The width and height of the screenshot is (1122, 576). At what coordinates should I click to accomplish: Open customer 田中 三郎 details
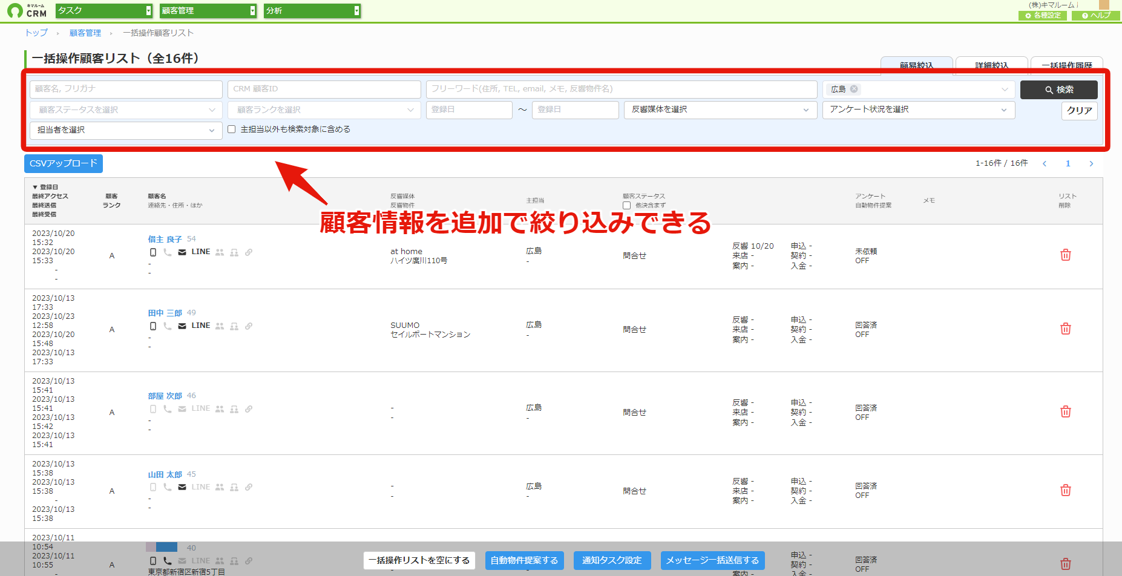(165, 313)
